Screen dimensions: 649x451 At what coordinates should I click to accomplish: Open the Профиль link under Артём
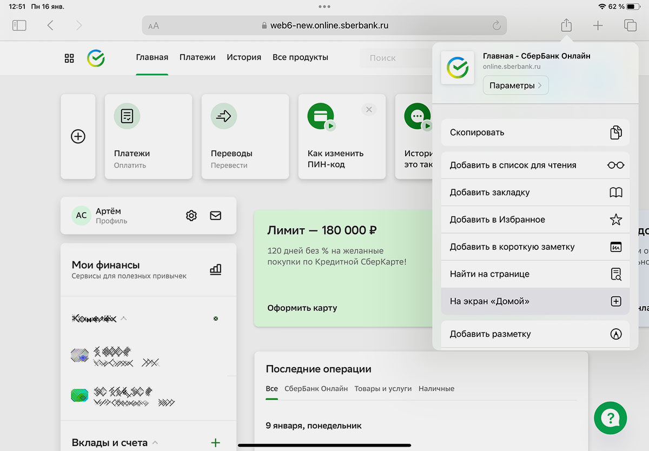coord(111,221)
